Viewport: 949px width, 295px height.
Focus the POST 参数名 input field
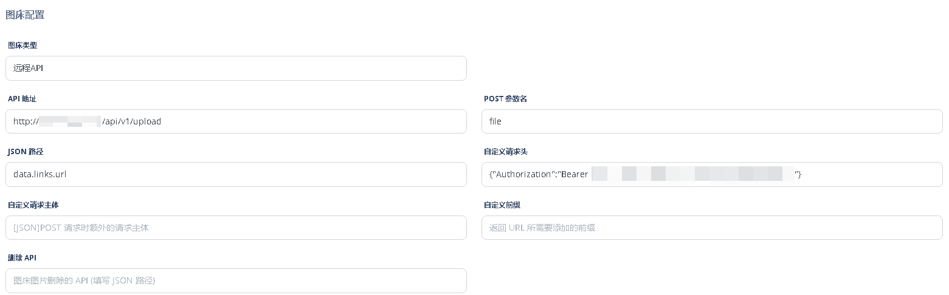711,121
